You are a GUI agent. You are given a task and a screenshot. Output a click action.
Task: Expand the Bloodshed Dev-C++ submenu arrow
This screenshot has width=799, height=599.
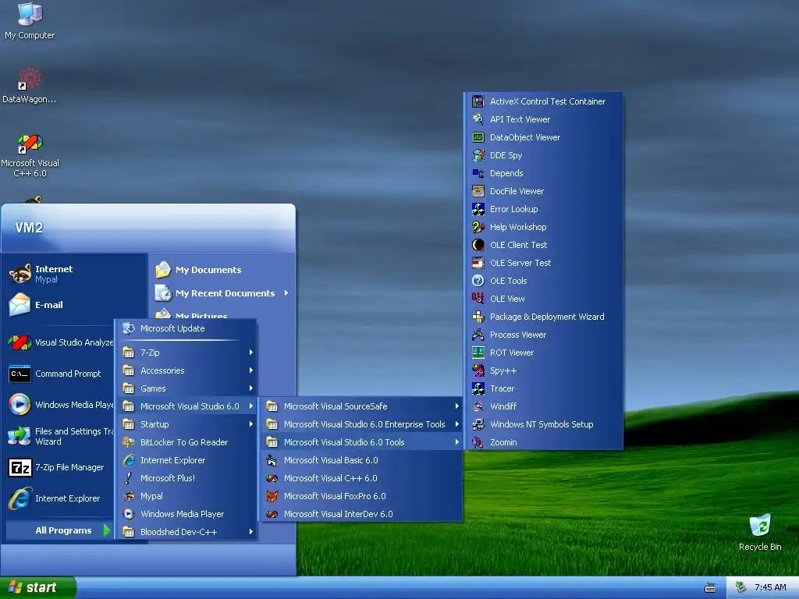251,532
